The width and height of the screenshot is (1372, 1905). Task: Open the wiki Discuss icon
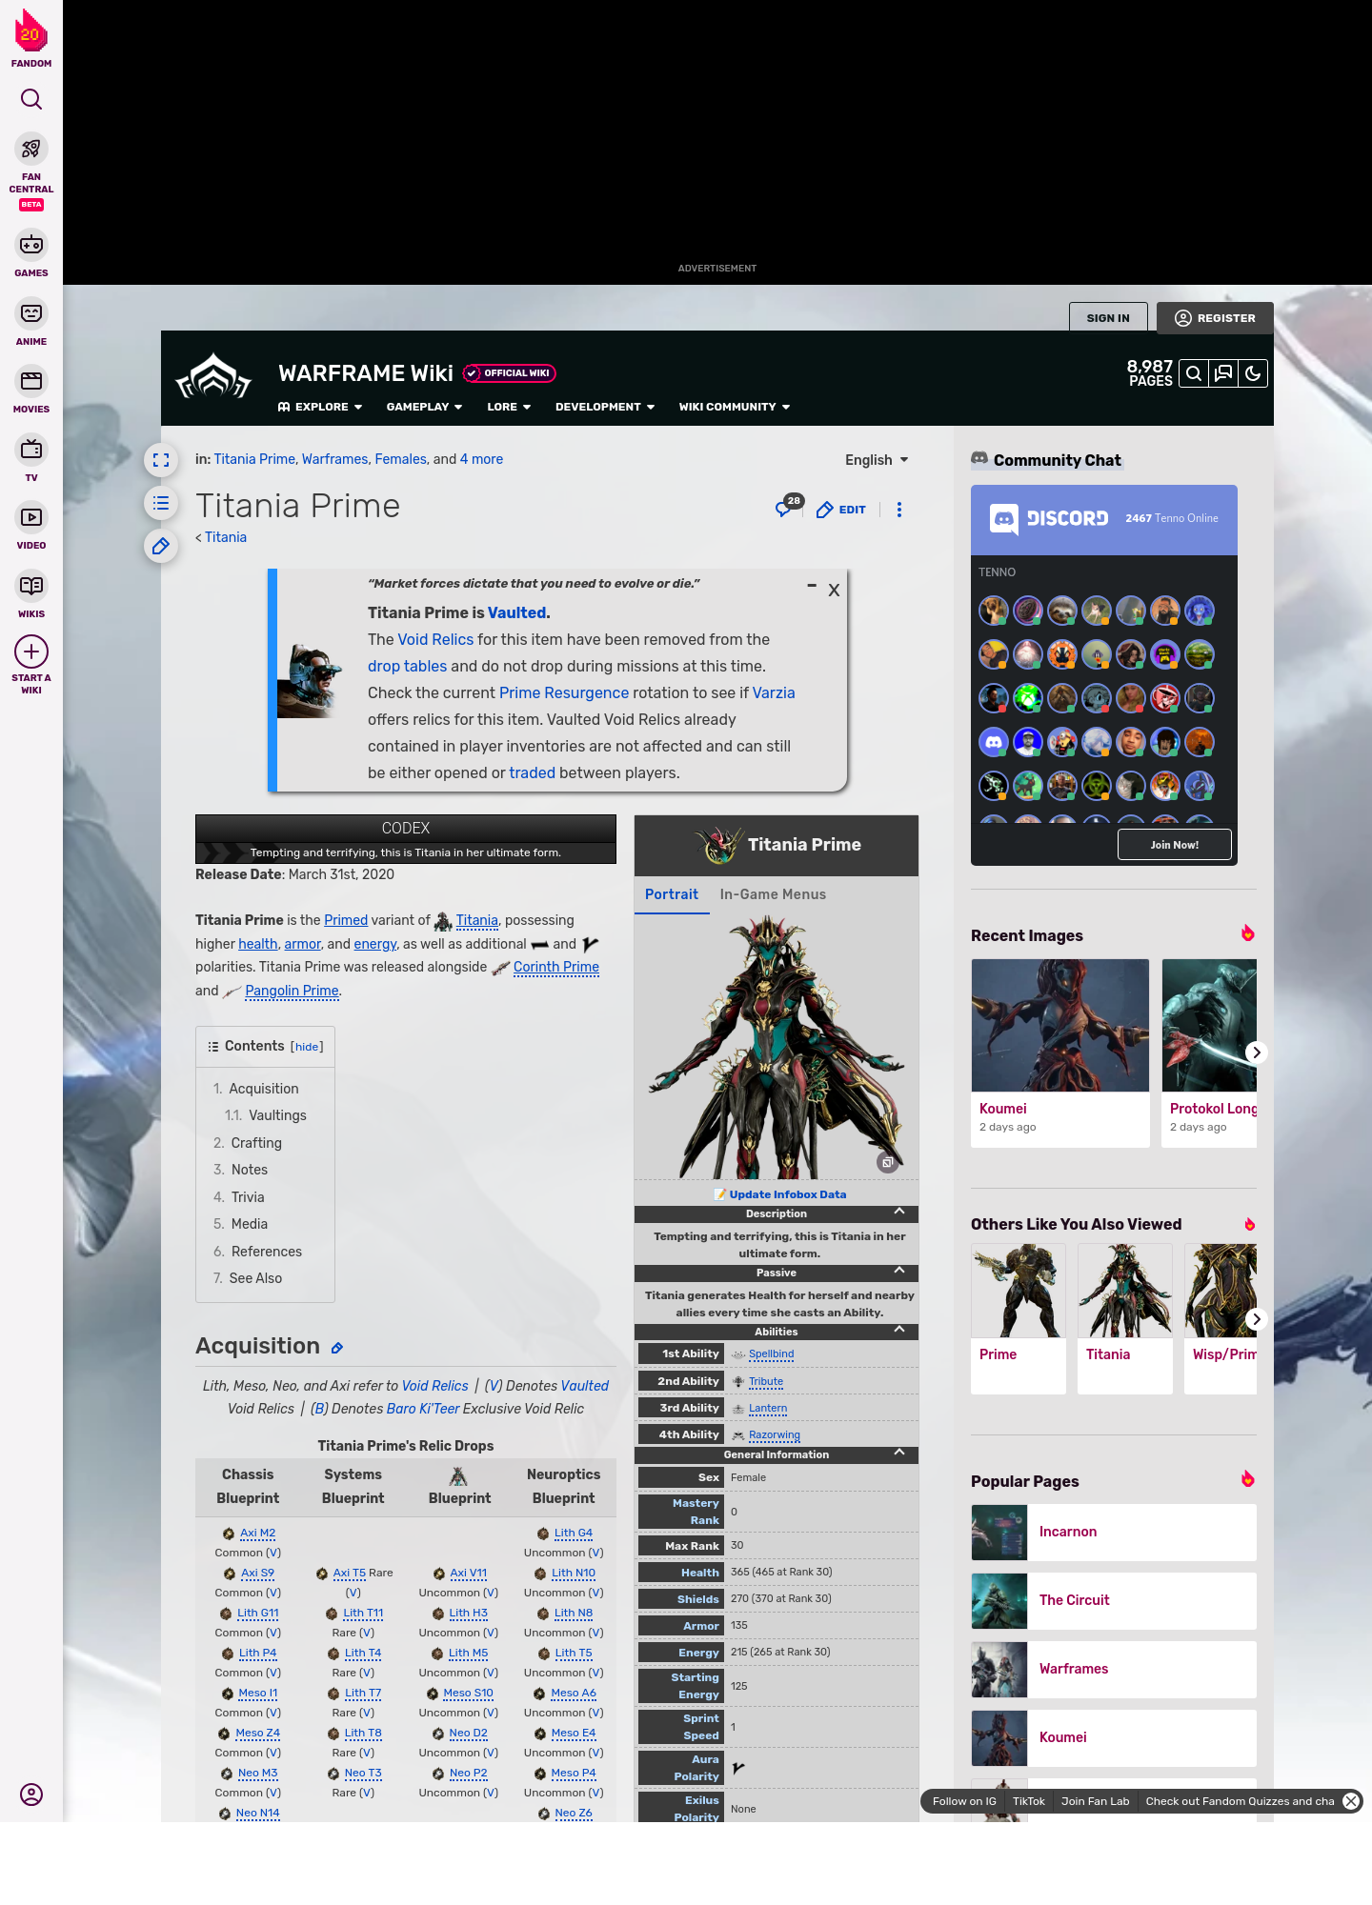[x=1223, y=373]
